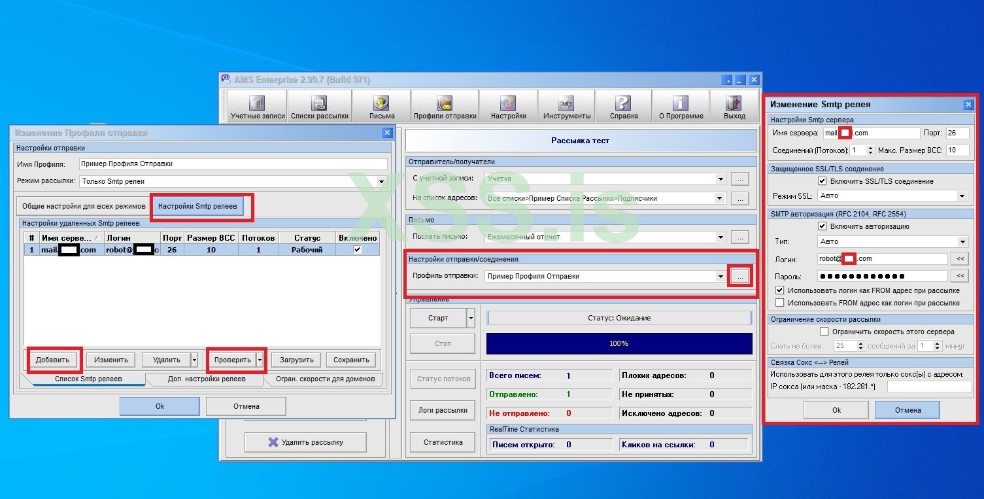Open Справка help from the toolbar
The height and width of the screenshot is (499, 984).
coord(623,106)
